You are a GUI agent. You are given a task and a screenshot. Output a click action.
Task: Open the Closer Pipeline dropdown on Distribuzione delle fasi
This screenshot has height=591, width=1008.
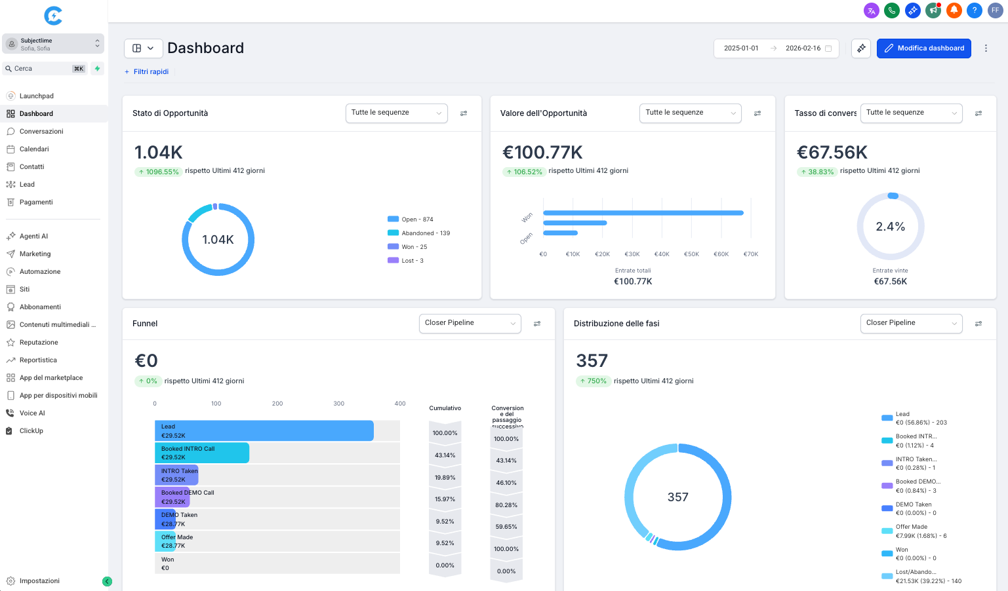pos(911,323)
